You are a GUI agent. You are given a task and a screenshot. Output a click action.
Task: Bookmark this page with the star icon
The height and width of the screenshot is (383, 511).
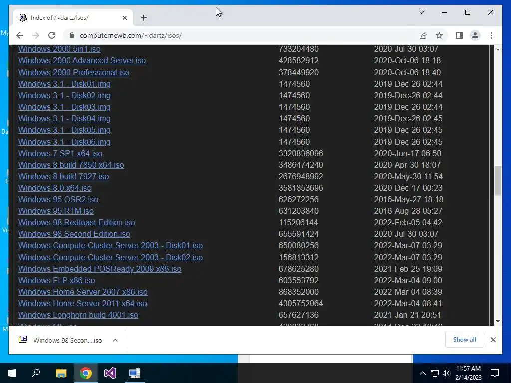click(x=439, y=35)
